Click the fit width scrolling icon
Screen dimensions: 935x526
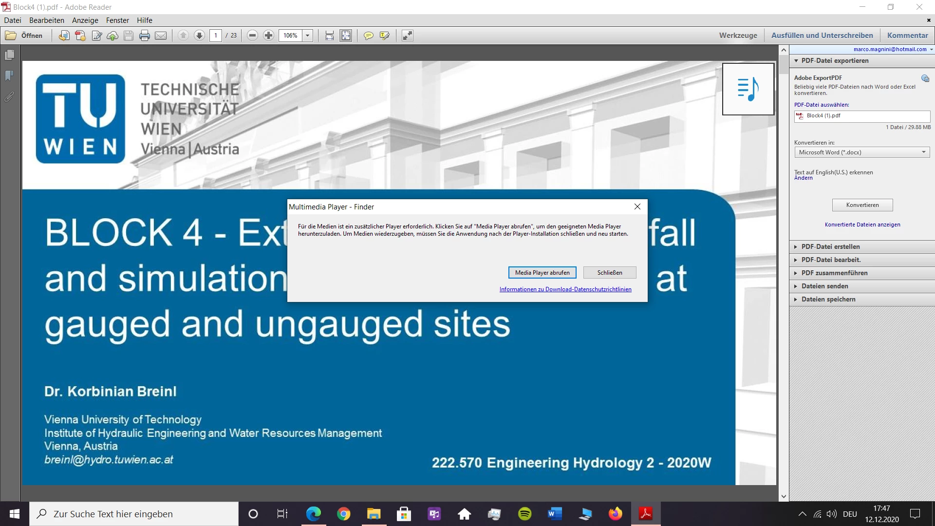pos(330,36)
